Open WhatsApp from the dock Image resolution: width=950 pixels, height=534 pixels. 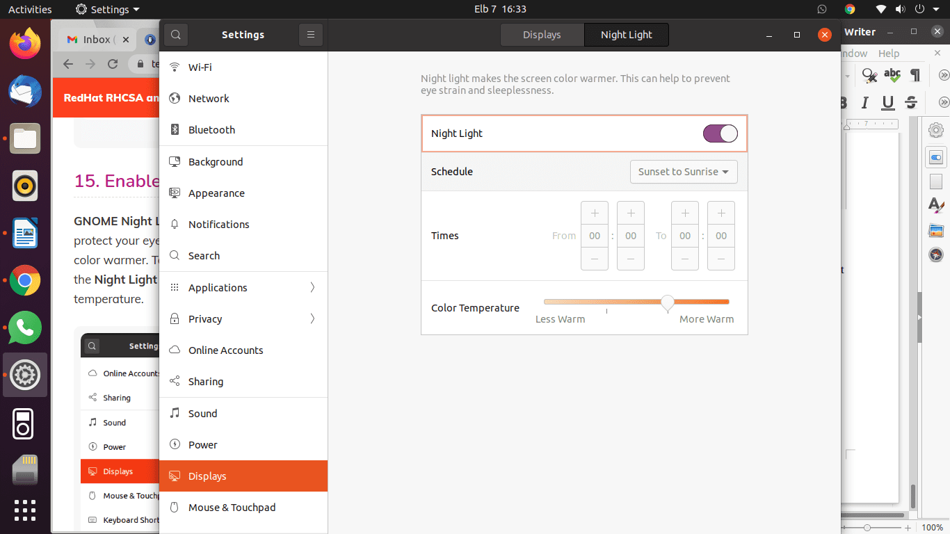pyautogui.click(x=25, y=327)
